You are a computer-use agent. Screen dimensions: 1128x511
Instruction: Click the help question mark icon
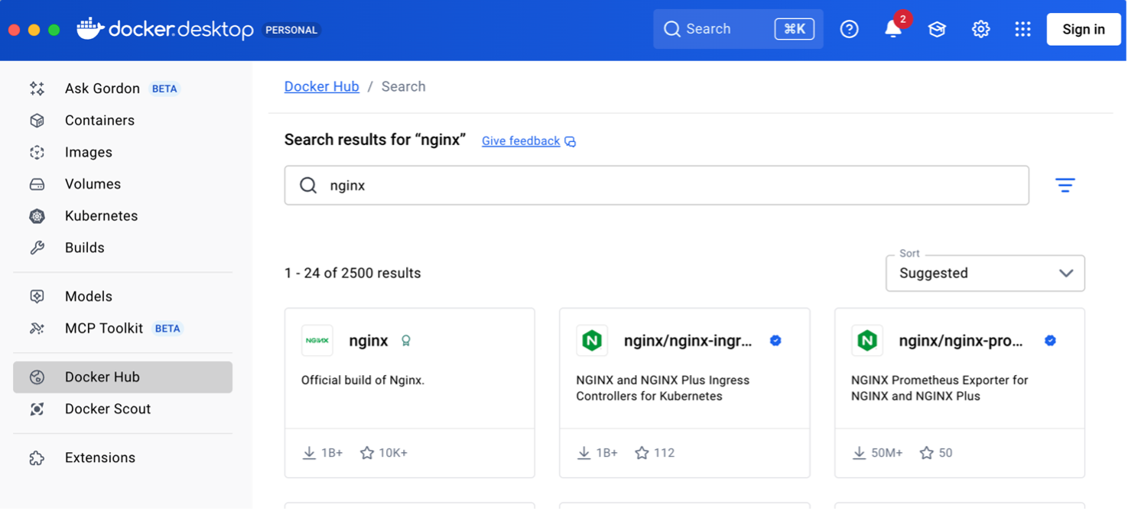[849, 30]
